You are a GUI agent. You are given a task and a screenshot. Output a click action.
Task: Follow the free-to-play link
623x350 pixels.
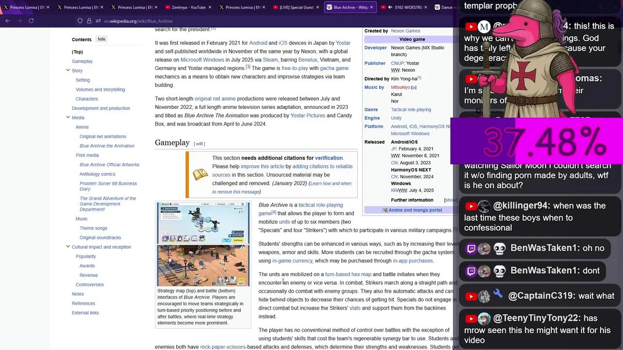pyautogui.click(x=295, y=69)
